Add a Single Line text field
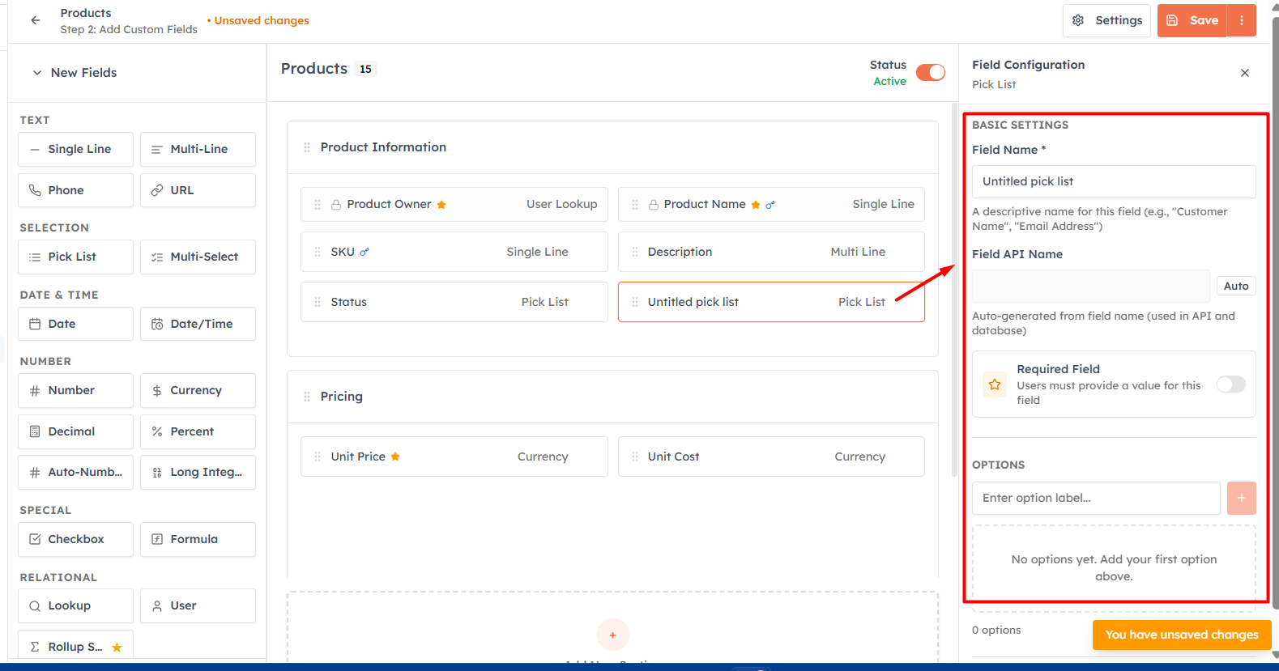Screen dimensions: 1279x671 [75, 149]
